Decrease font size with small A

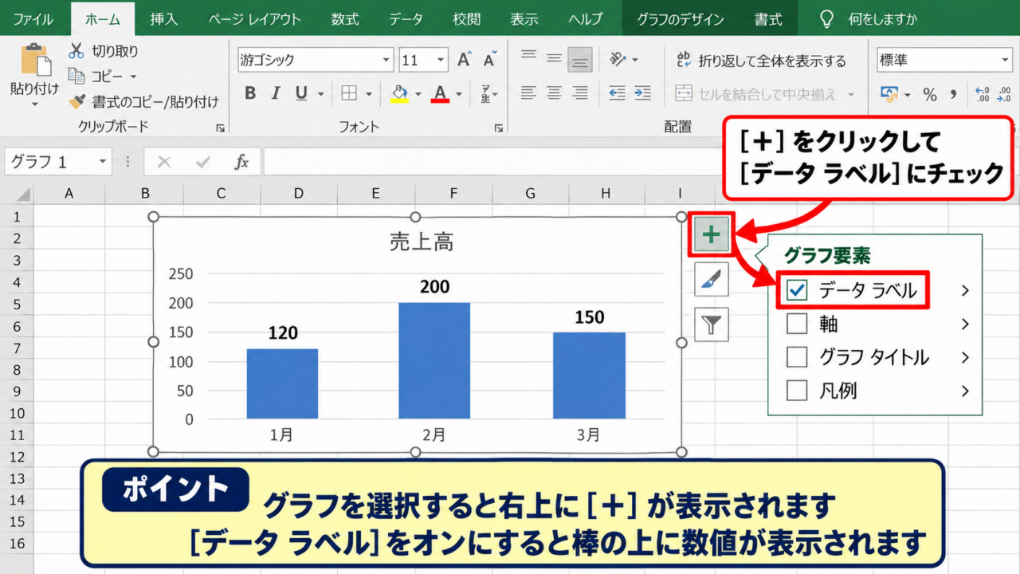point(489,60)
